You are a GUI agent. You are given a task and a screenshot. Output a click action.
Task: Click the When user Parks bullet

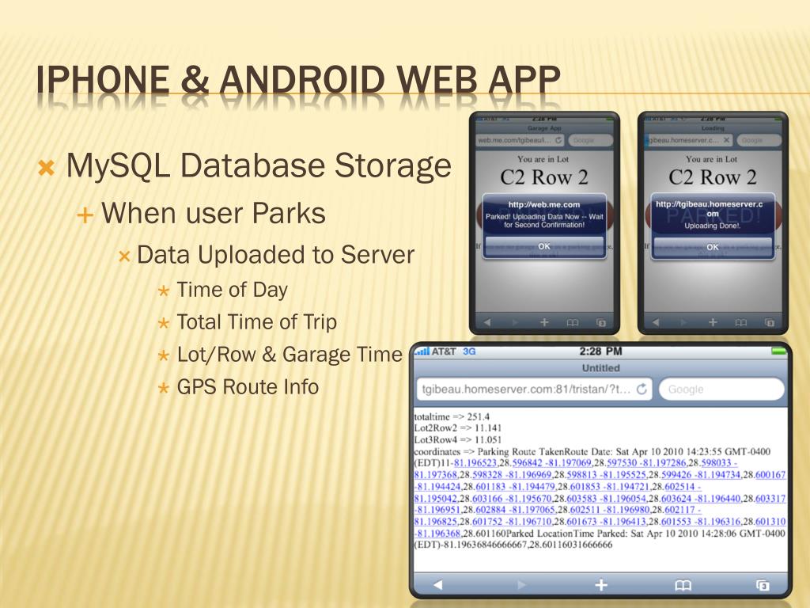click(x=214, y=213)
